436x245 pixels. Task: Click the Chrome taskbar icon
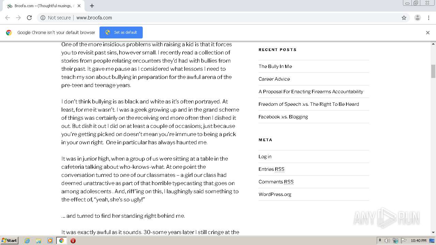[62, 241]
